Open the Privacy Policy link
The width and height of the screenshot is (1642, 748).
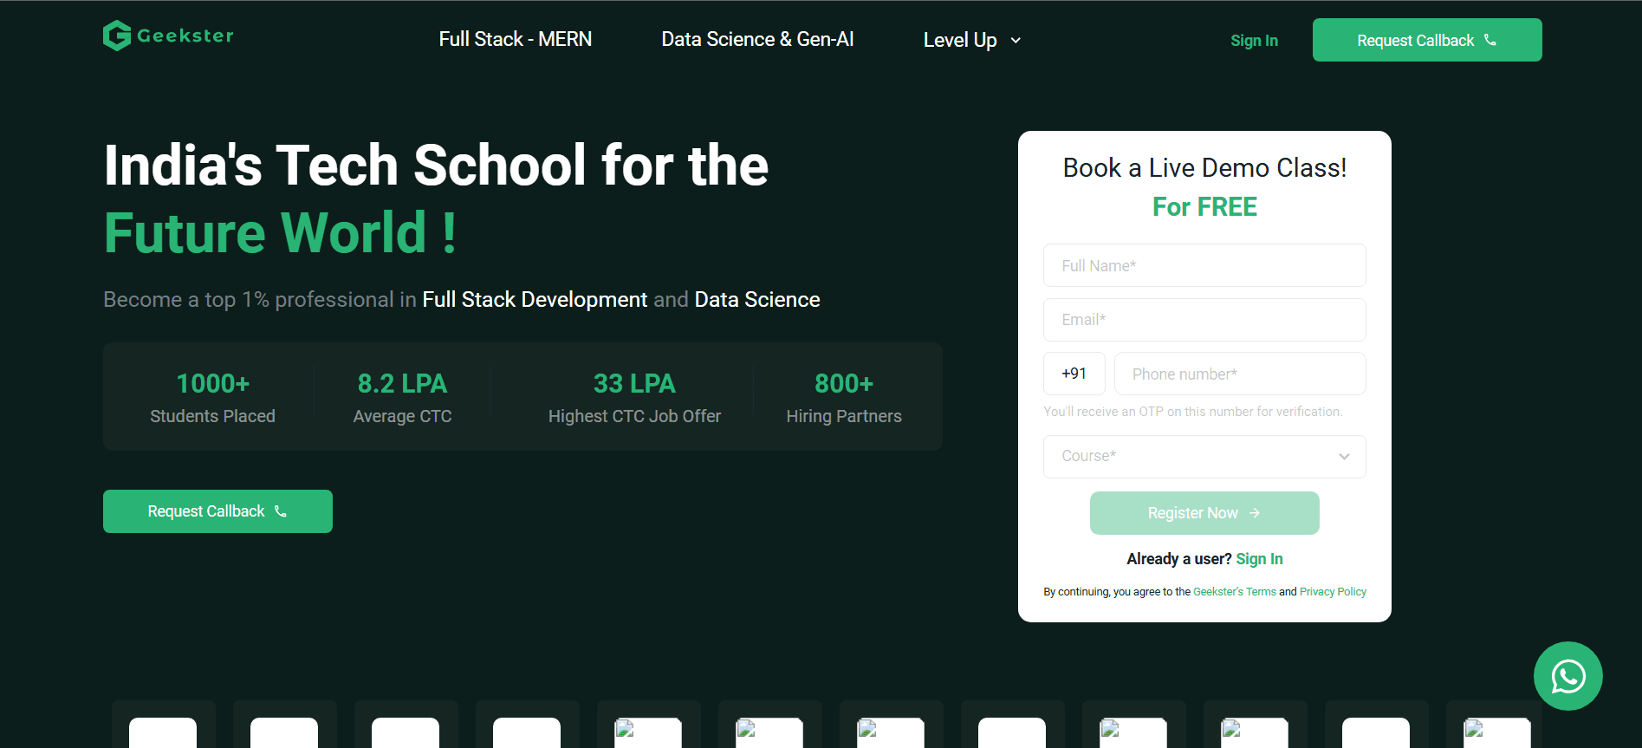(1333, 592)
